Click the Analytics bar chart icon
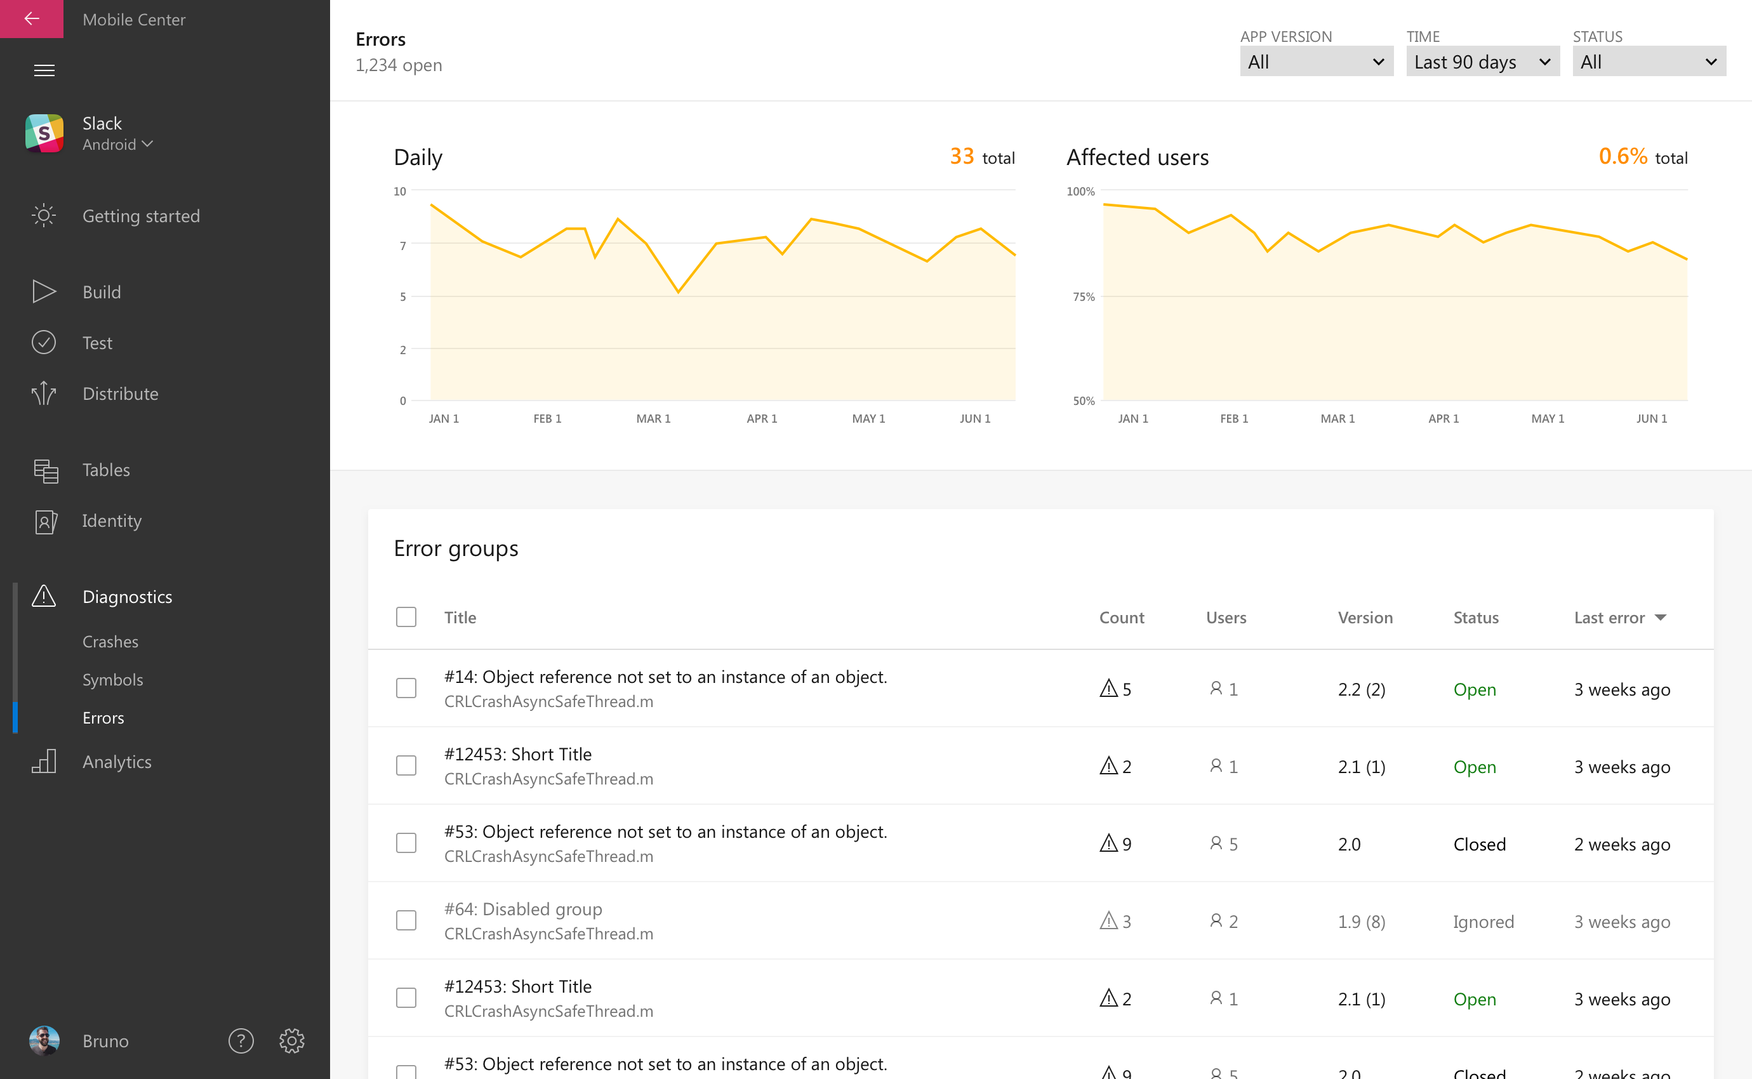The height and width of the screenshot is (1079, 1752). (x=45, y=760)
